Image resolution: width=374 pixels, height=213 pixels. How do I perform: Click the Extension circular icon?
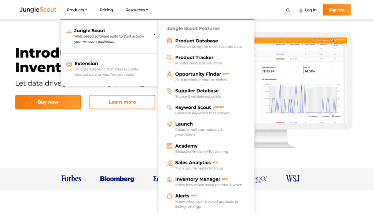pyautogui.click(x=69, y=64)
